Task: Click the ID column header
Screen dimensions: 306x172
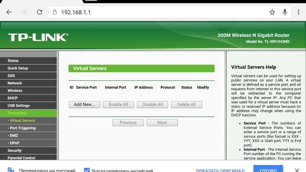Action: [x=71, y=87]
